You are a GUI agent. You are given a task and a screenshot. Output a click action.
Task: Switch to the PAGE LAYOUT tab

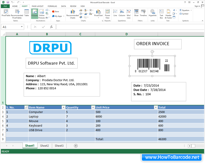(38, 6)
